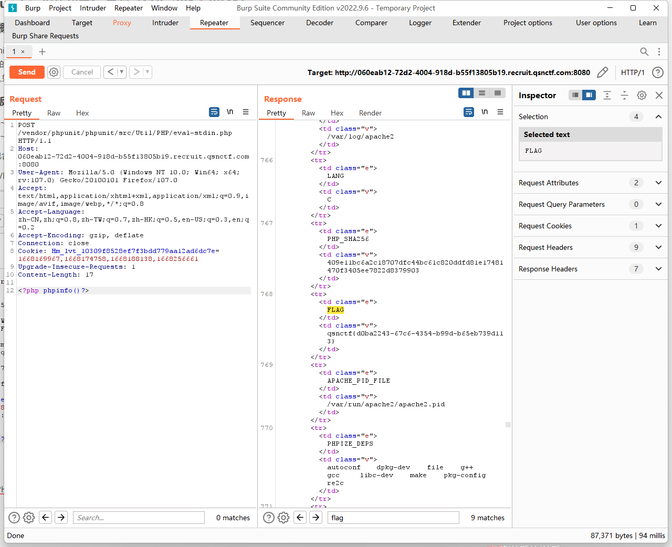
Task: Open Inspector settings gear
Action: [642, 95]
